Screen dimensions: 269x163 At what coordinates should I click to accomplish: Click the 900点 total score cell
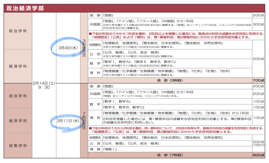point(258,155)
